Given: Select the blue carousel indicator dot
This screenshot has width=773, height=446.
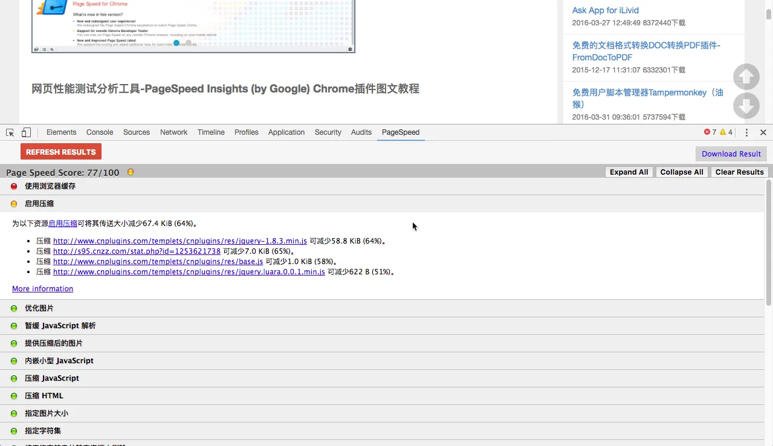Looking at the screenshot, I should [176, 43].
